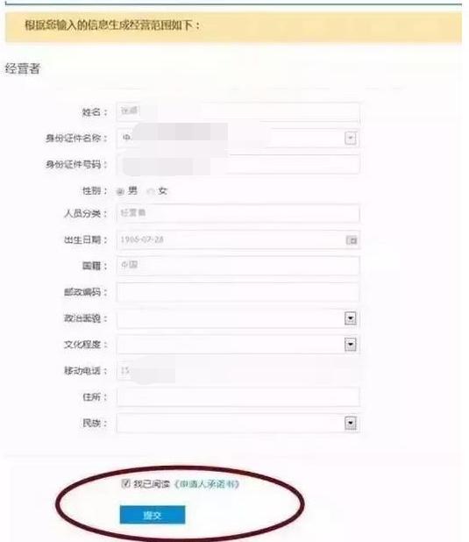The width and height of the screenshot is (469, 542).
Task: Expand the 民族 dropdown
Action: [351, 423]
